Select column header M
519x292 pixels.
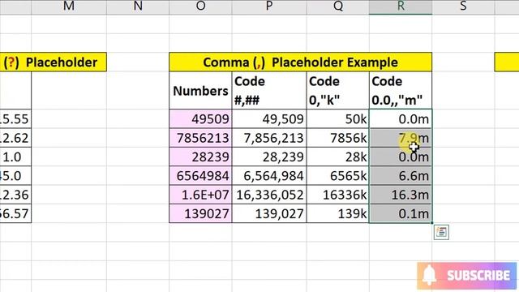(x=69, y=6)
